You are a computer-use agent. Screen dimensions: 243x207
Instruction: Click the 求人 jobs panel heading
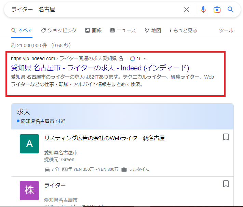[24, 112]
